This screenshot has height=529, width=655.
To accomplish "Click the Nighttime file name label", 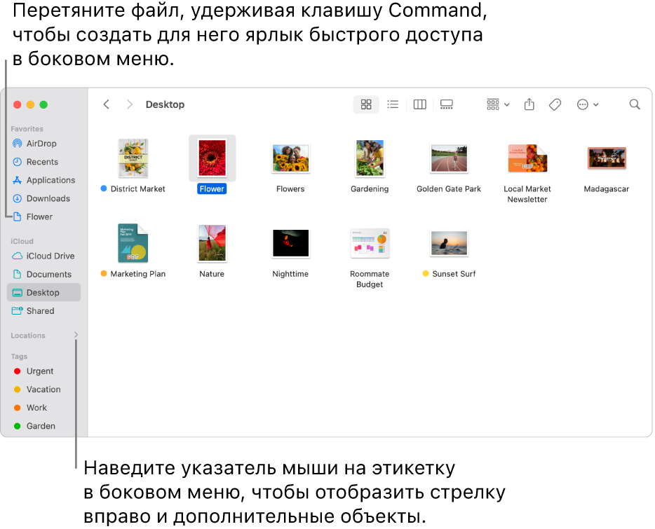I will point(290,274).
